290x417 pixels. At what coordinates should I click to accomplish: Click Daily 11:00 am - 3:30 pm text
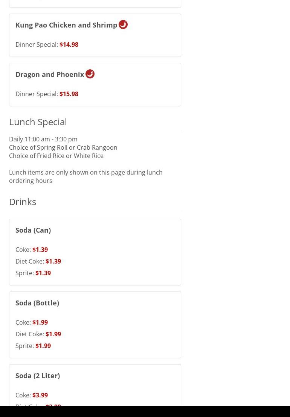point(43,139)
